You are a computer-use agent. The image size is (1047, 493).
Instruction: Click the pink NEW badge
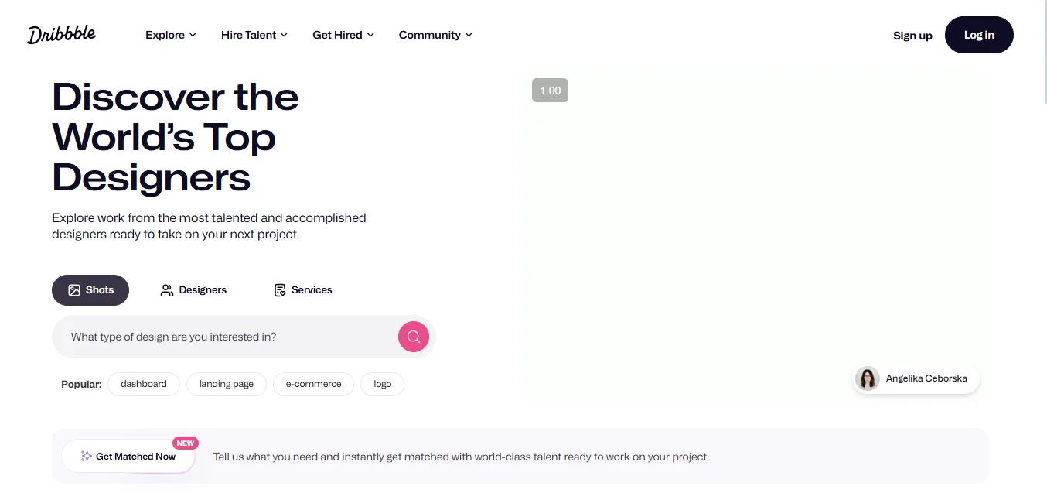click(x=186, y=443)
